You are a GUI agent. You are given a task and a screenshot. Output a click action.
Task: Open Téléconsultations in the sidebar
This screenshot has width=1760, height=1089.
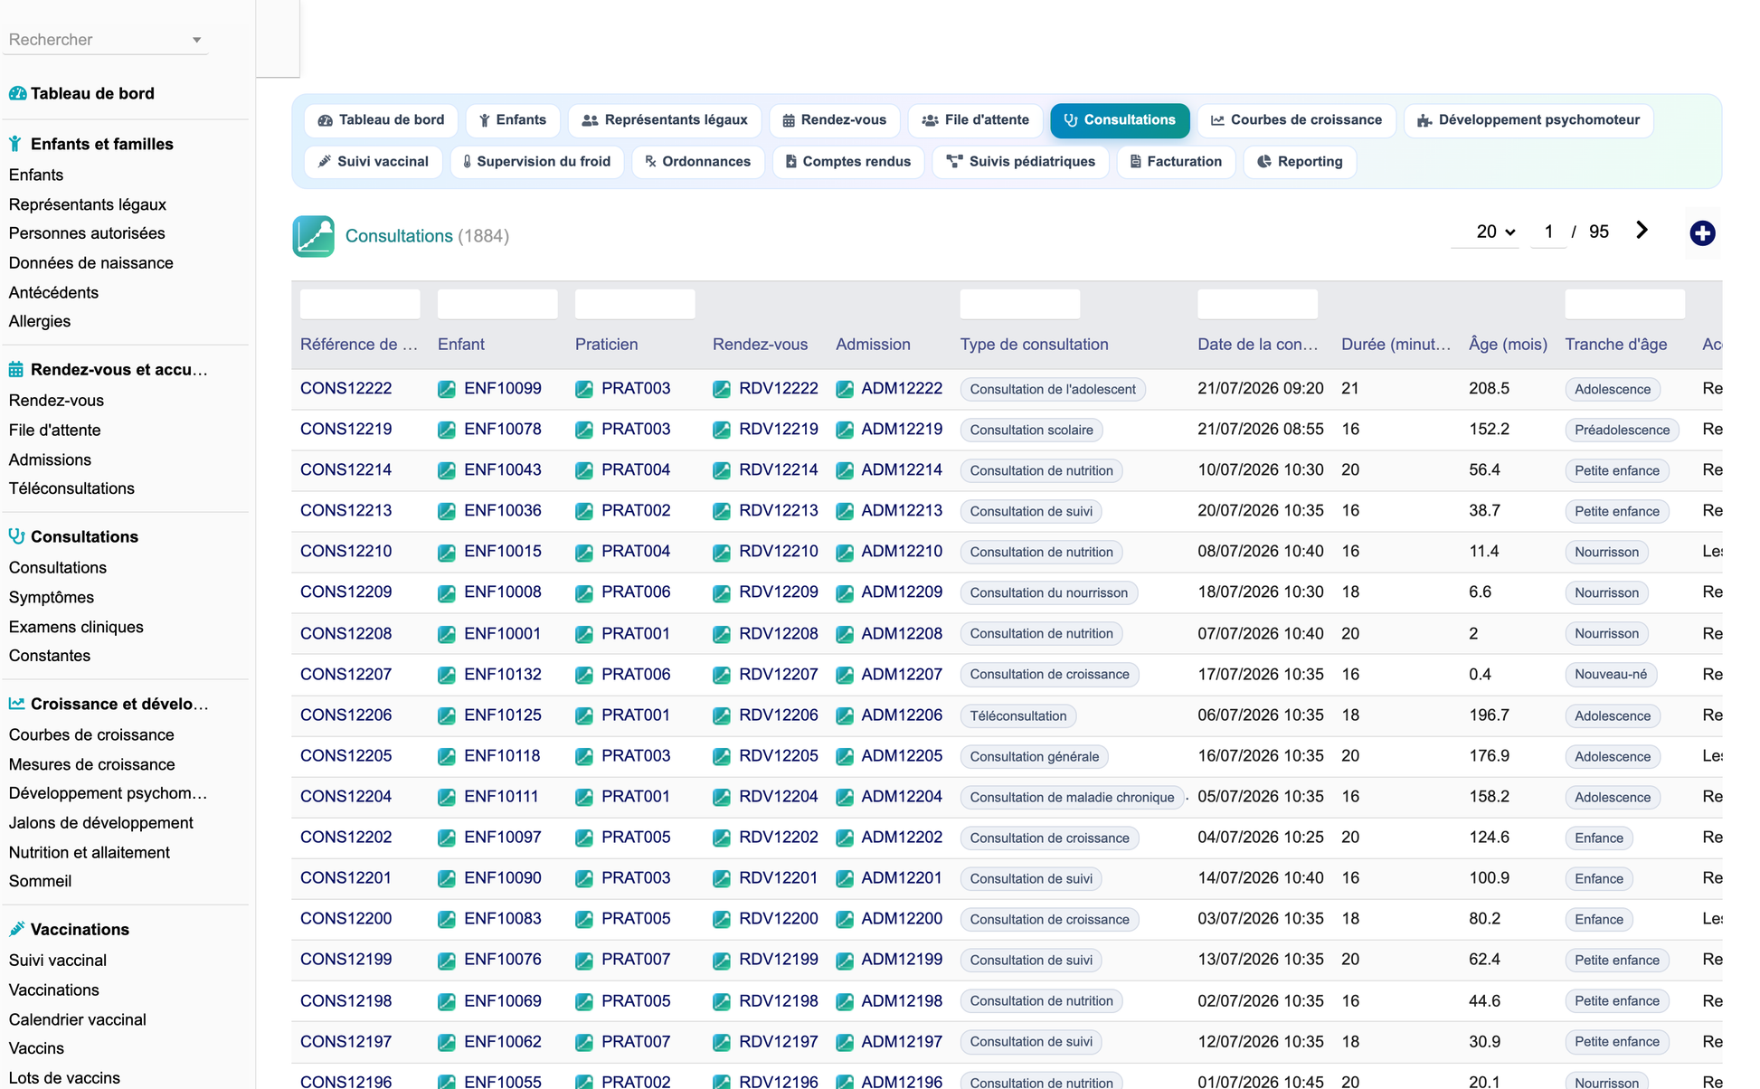[x=71, y=488]
